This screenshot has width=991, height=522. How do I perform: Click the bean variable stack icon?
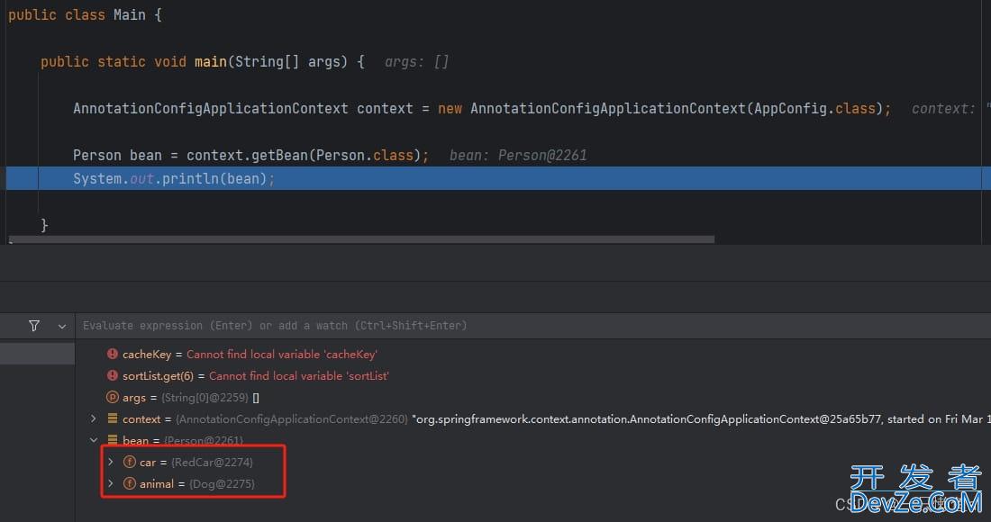pyautogui.click(x=113, y=441)
